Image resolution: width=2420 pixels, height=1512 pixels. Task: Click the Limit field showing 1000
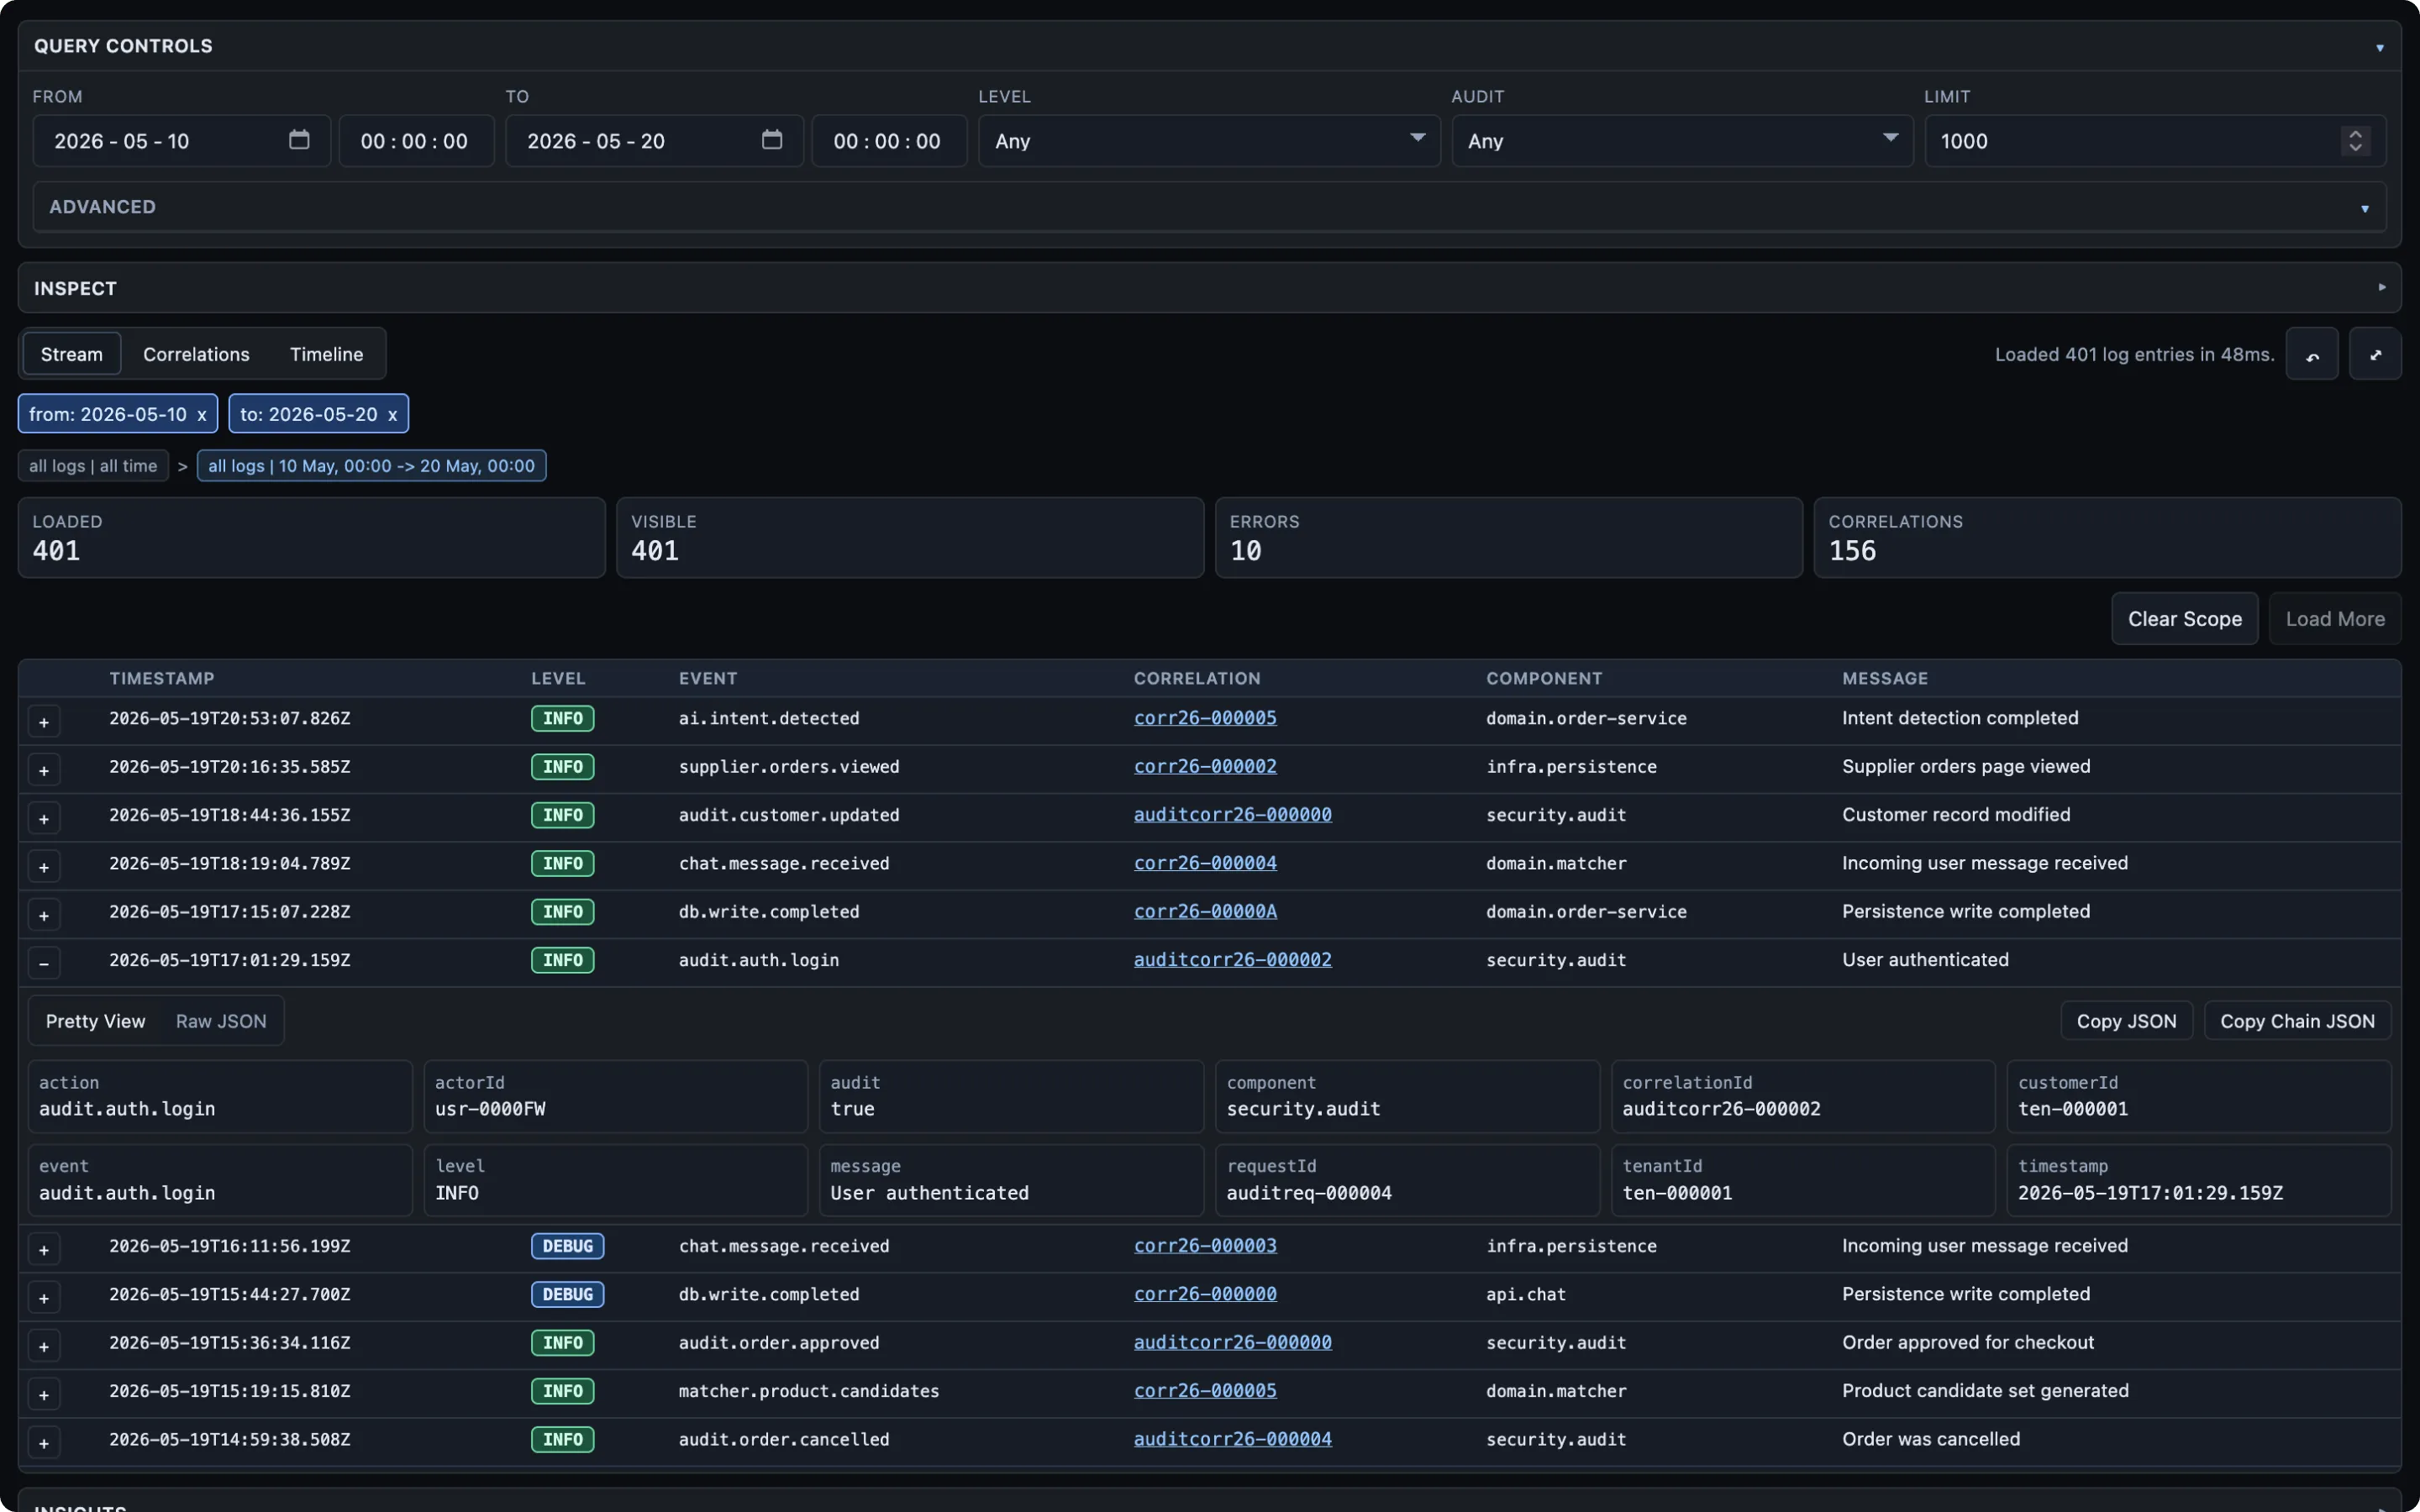pyautogui.click(x=2155, y=141)
